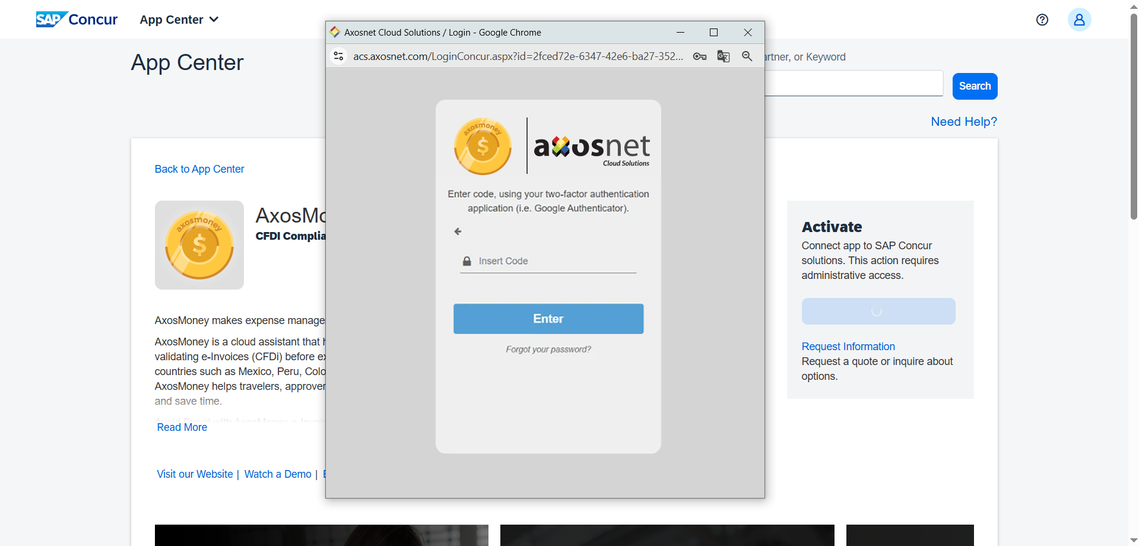
Task: Click the Watch a Demo link
Action: click(x=278, y=474)
